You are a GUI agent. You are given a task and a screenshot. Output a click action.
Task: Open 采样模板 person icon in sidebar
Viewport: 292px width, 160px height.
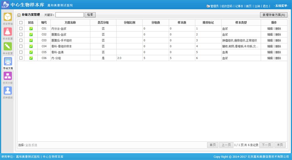pos(8,91)
